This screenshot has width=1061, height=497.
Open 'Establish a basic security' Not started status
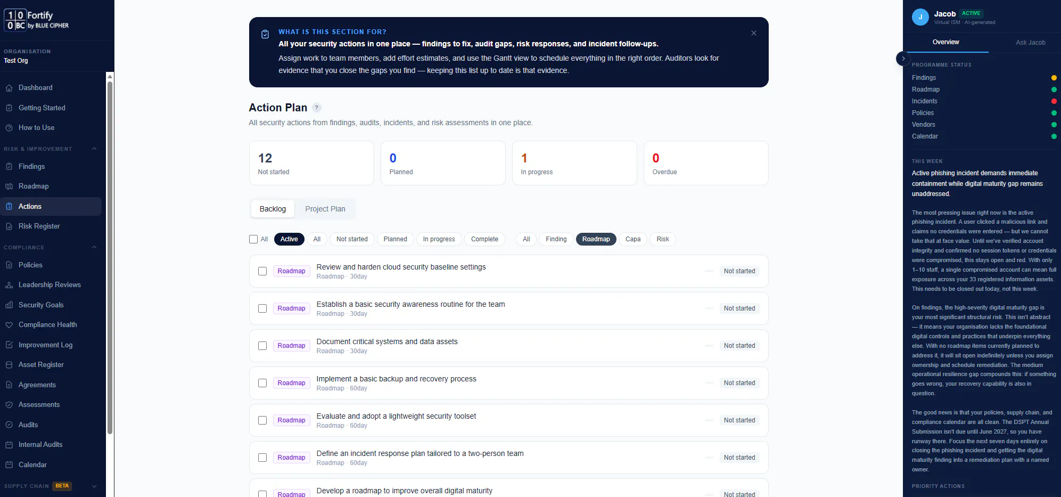click(739, 308)
